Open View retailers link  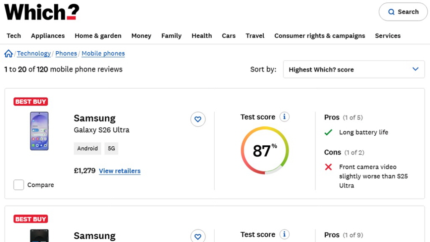[120, 171]
